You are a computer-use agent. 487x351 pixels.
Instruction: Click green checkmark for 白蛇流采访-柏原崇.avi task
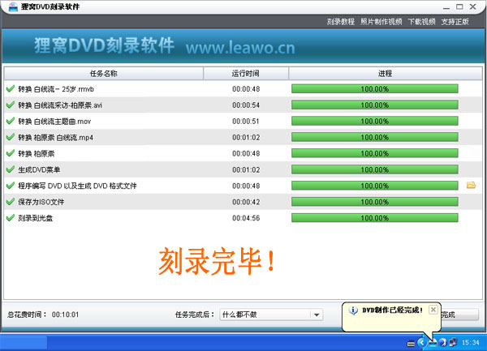pos(11,105)
